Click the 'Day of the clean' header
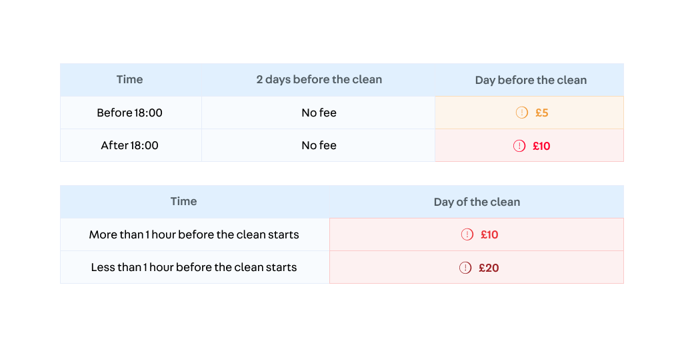 point(477,202)
